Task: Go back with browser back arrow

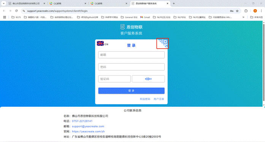Action: (4, 11)
